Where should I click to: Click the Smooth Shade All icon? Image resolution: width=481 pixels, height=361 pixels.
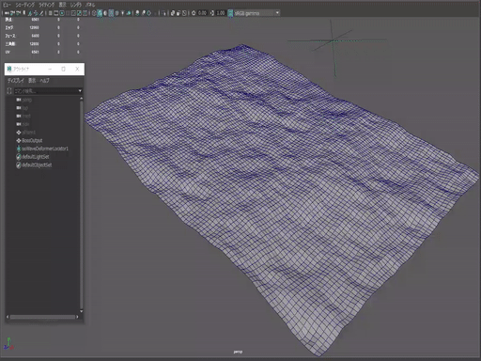coord(100,13)
